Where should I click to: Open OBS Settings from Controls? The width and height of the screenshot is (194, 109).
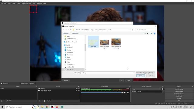click(179, 98)
